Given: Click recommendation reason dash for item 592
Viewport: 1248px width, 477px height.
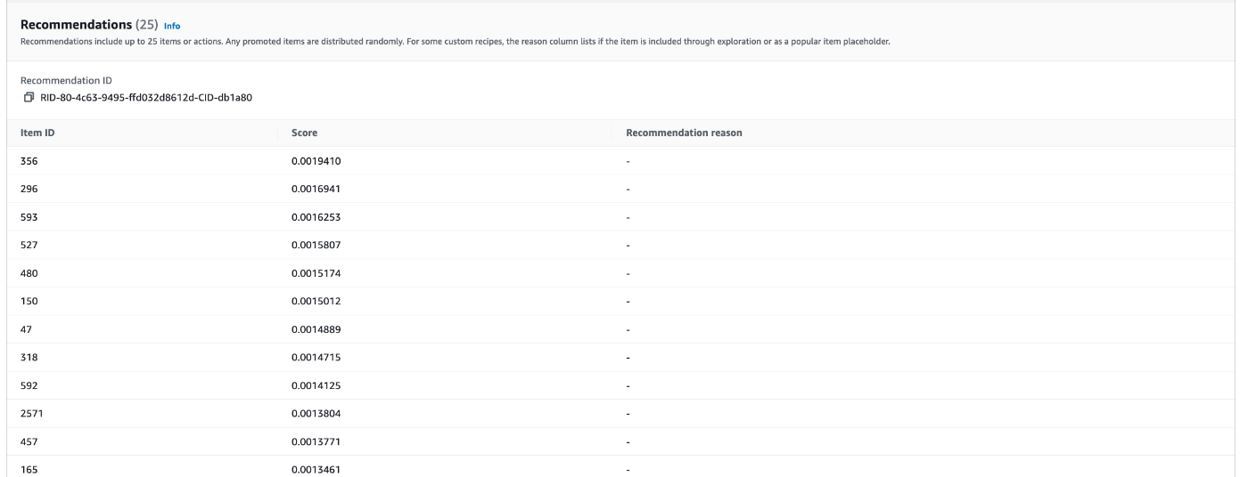Looking at the screenshot, I should [x=628, y=385].
